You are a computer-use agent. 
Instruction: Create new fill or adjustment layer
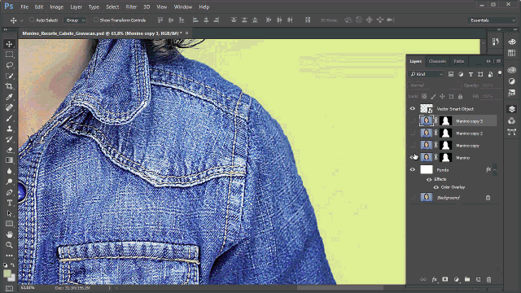456,280
